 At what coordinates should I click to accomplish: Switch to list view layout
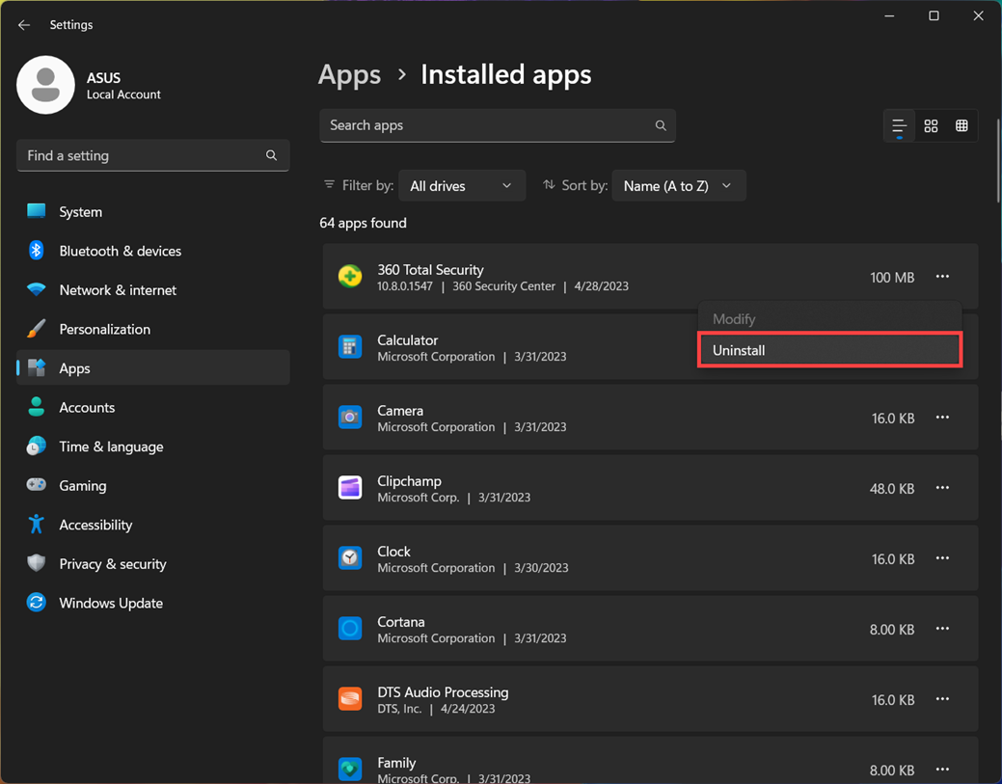click(x=899, y=126)
